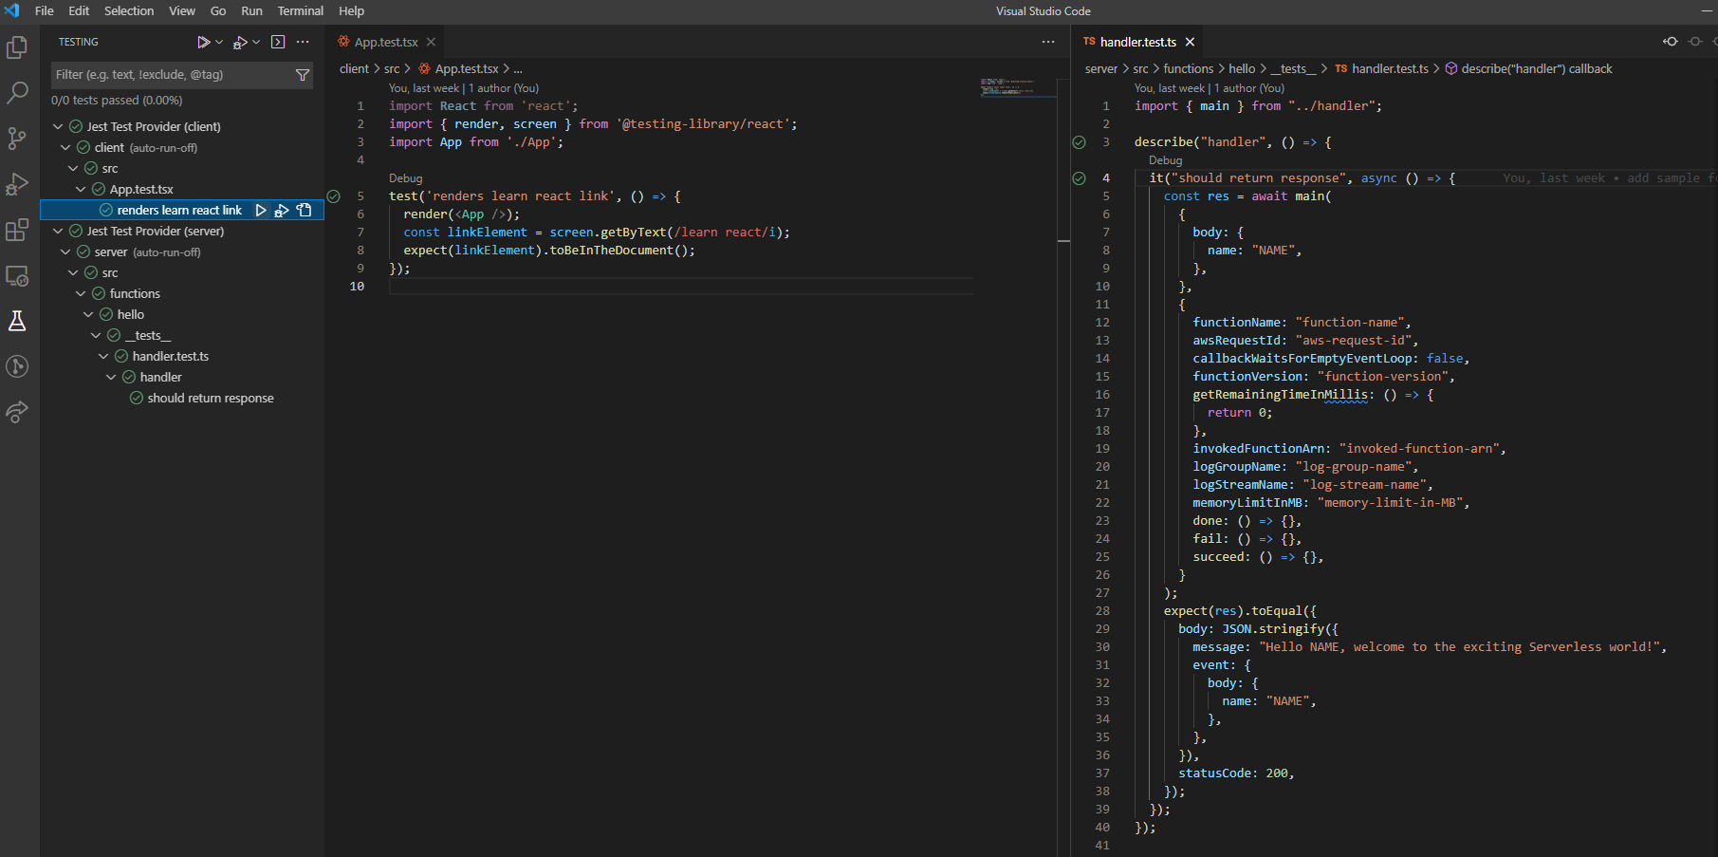Image resolution: width=1718 pixels, height=857 pixels.
Task: Open the Source Control view
Action: tap(17, 139)
